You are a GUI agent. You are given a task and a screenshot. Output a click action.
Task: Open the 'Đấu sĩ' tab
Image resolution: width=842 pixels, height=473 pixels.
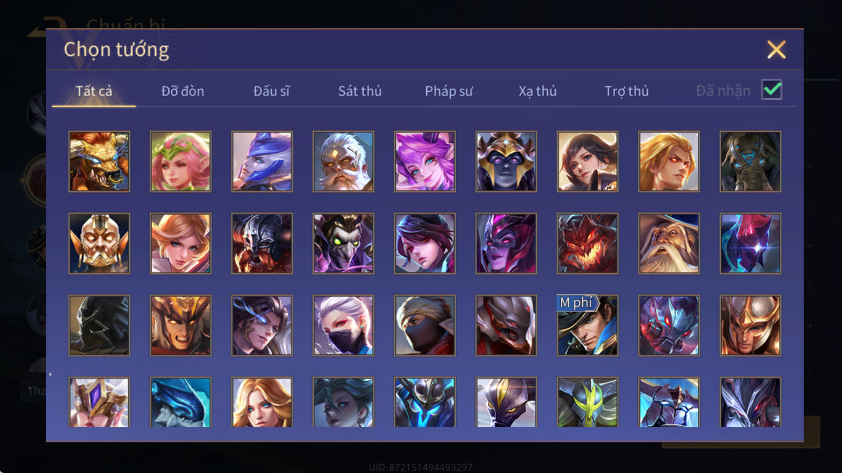tap(272, 91)
